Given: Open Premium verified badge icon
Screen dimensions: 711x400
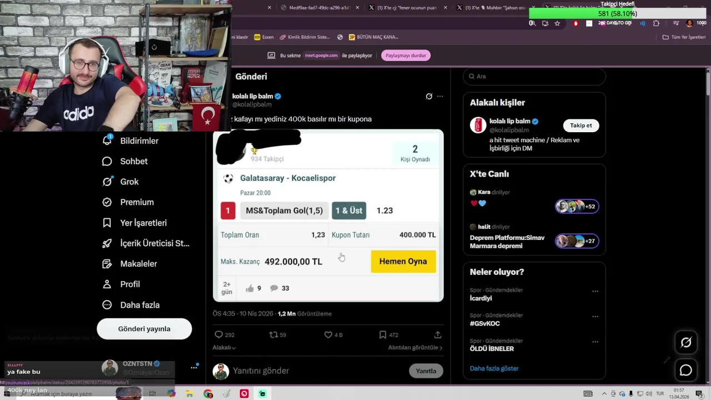Looking at the screenshot, I should (107, 202).
